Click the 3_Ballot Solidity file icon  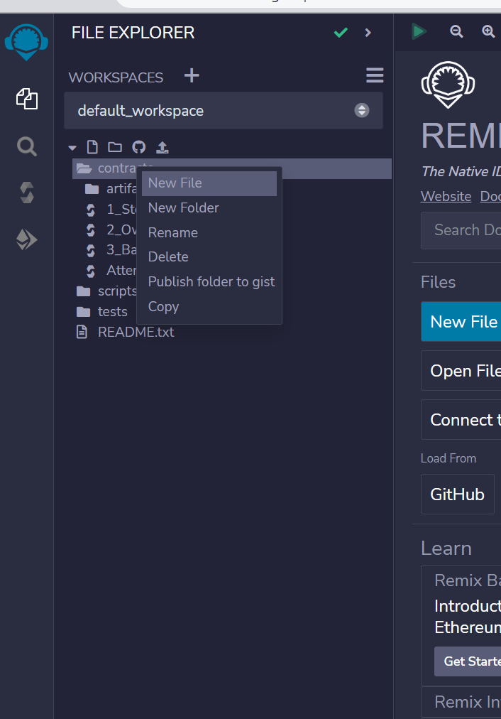[x=91, y=250]
